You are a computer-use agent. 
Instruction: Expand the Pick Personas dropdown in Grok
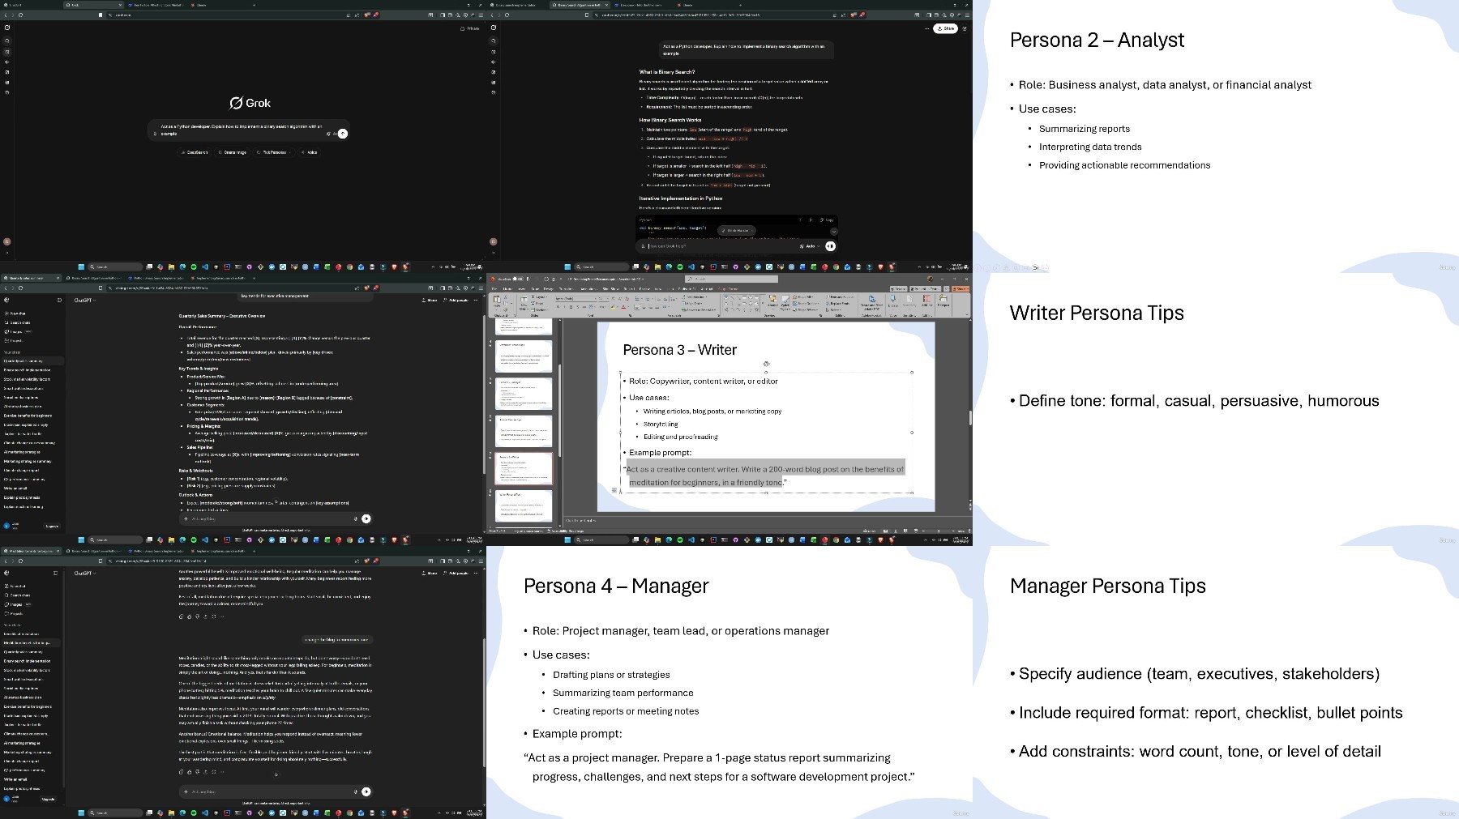[x=273, y=152]
